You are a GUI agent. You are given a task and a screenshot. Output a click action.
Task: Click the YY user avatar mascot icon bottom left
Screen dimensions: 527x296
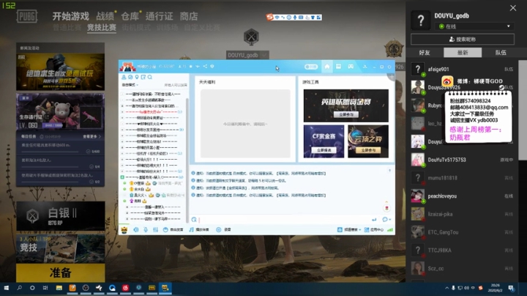[124, 230]
